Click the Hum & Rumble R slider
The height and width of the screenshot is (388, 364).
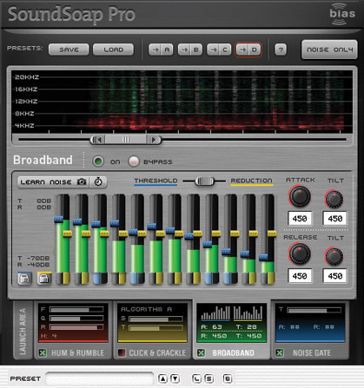pyautogui.click(x=76, y=327)
